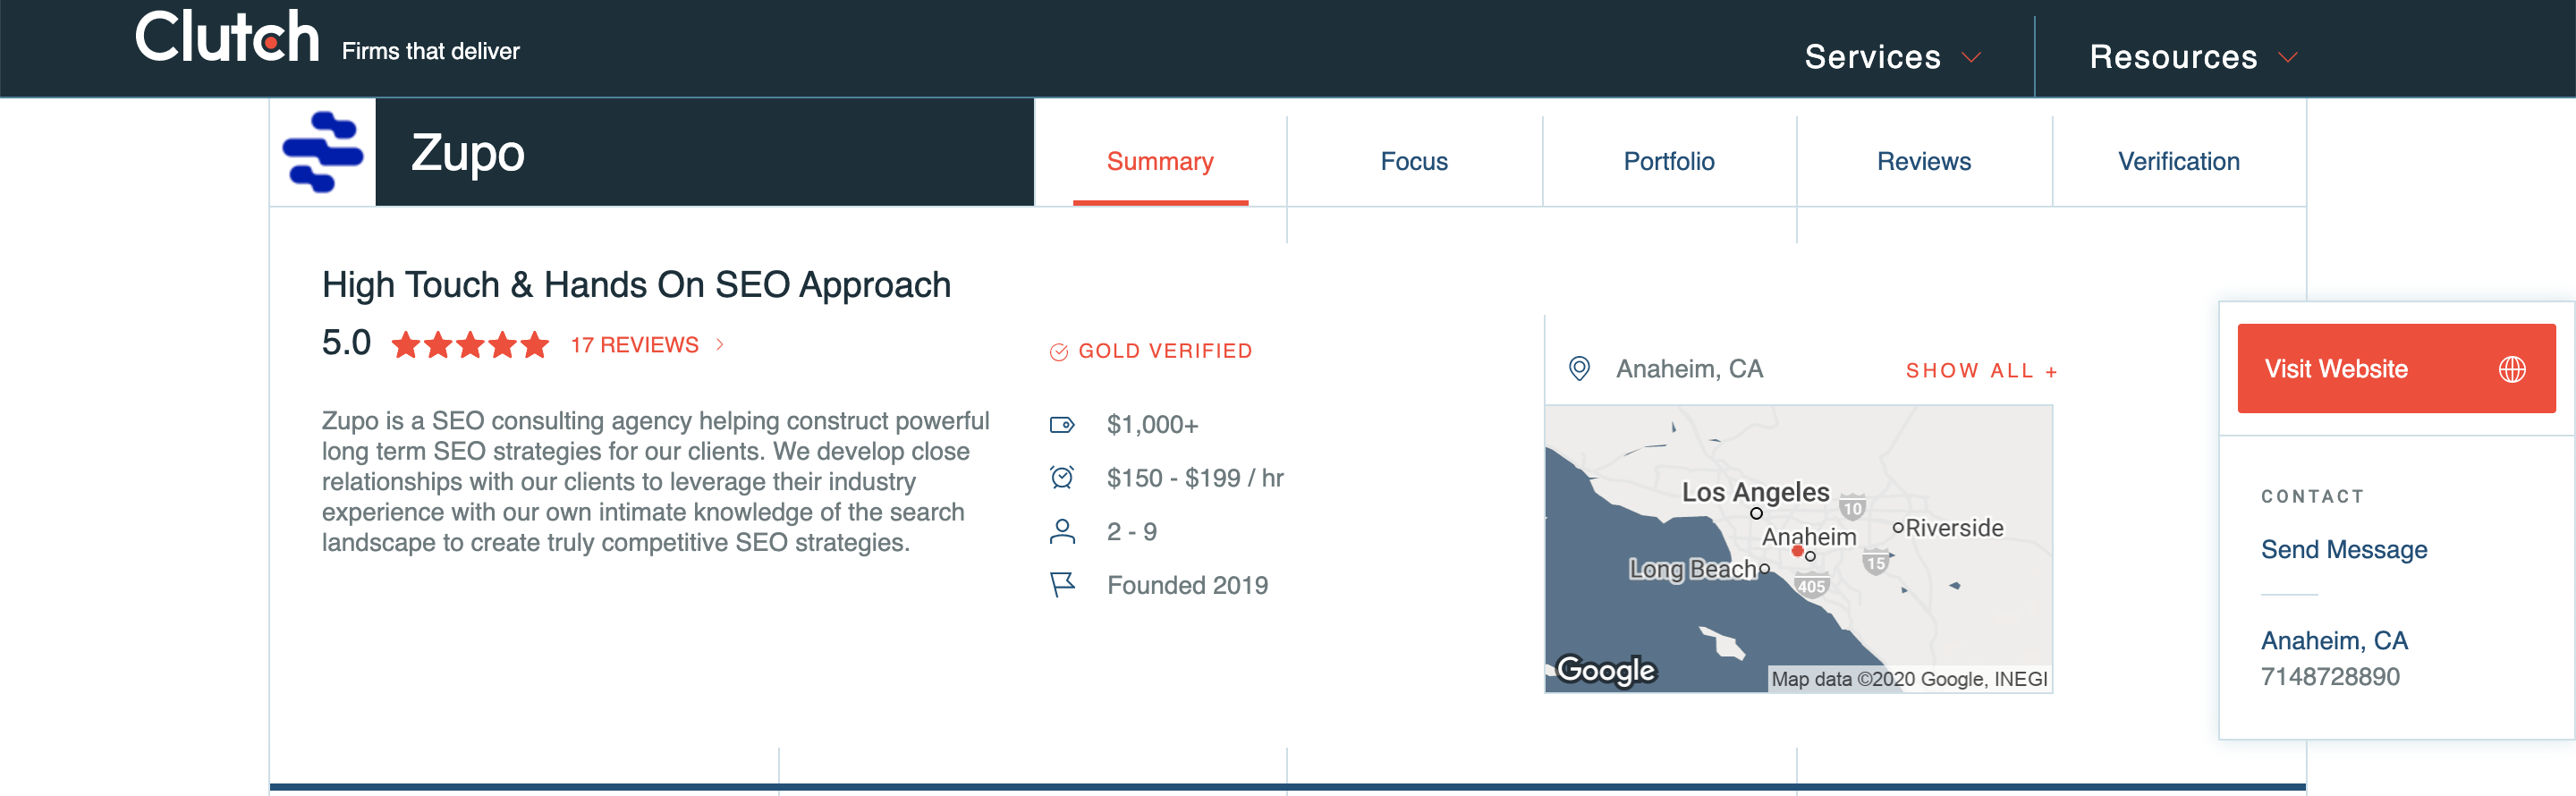Click the CONTACT section label

(x=2312, y=496)
